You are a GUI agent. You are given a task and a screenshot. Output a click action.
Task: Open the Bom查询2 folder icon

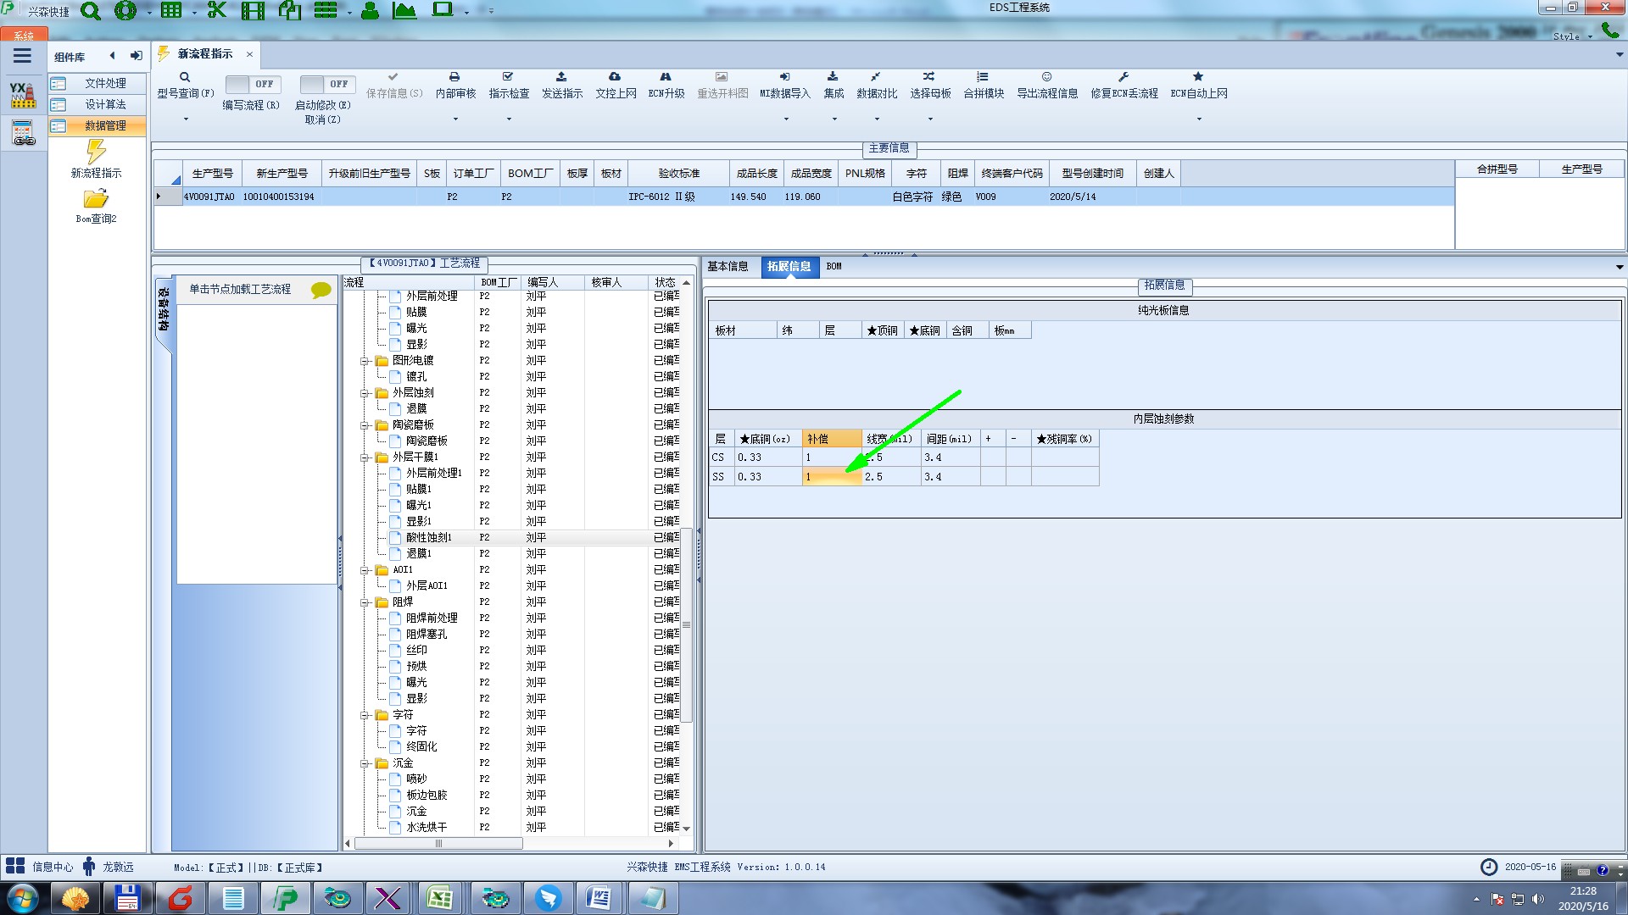tap(96, 199)
